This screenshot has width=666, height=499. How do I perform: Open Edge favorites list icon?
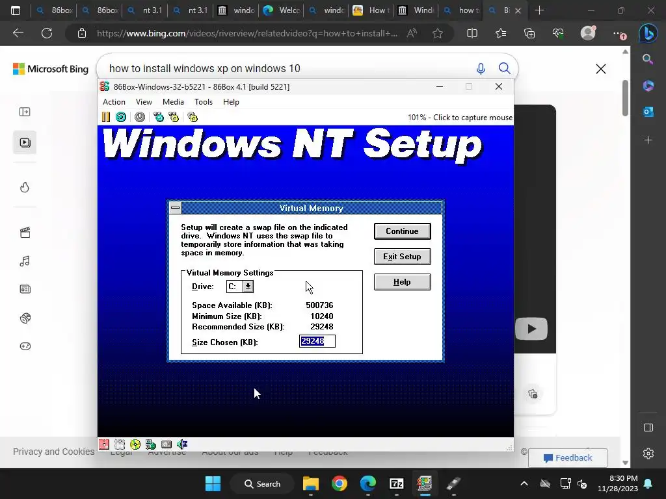click(x=501, y=33)
